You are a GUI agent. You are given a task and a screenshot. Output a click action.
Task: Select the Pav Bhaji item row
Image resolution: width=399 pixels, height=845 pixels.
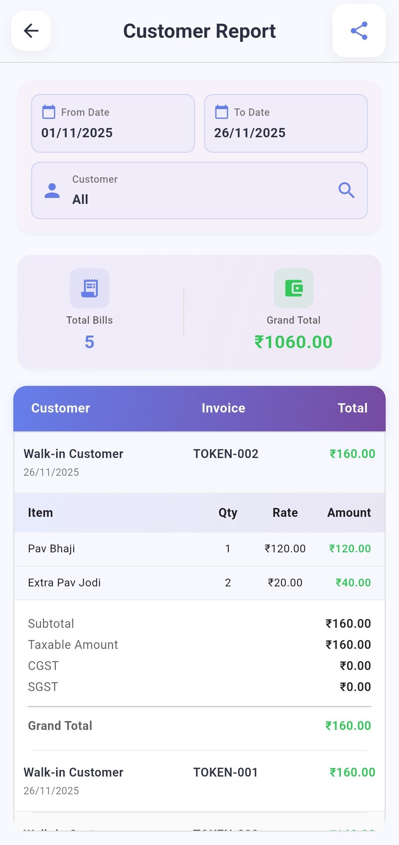coord(199,549)
